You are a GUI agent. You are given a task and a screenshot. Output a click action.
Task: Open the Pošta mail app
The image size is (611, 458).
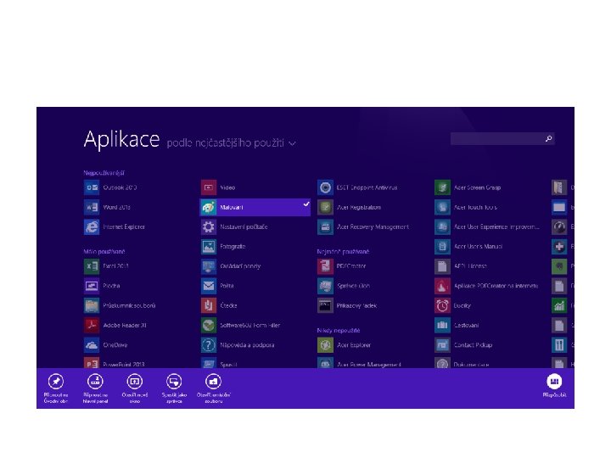(x=209, y=286)
